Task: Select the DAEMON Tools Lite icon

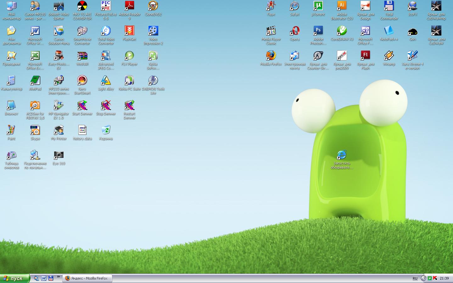Action: click(153, 81)
